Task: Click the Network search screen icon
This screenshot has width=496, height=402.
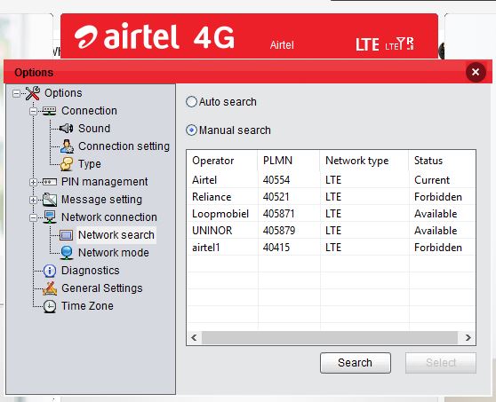Action: click(x=66, y=235)
